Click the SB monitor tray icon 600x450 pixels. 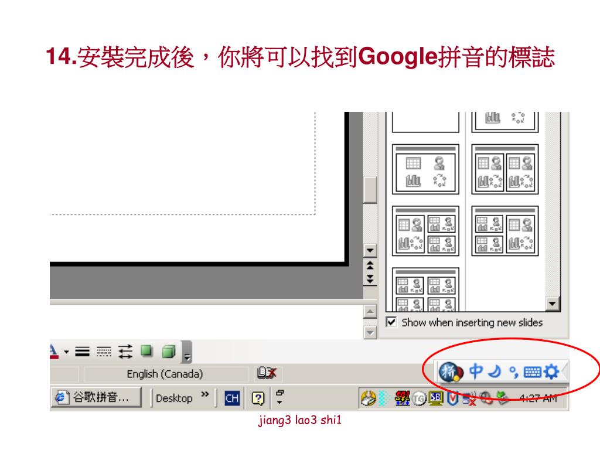(x=435, y=398)
